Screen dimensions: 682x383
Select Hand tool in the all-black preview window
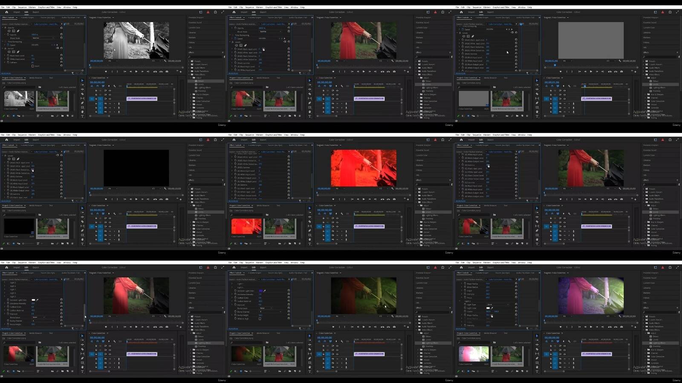pos(83,239)
